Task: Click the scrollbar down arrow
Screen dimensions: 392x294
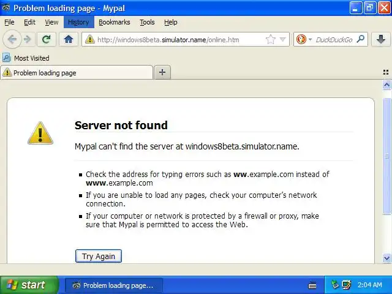Action: 386,258
